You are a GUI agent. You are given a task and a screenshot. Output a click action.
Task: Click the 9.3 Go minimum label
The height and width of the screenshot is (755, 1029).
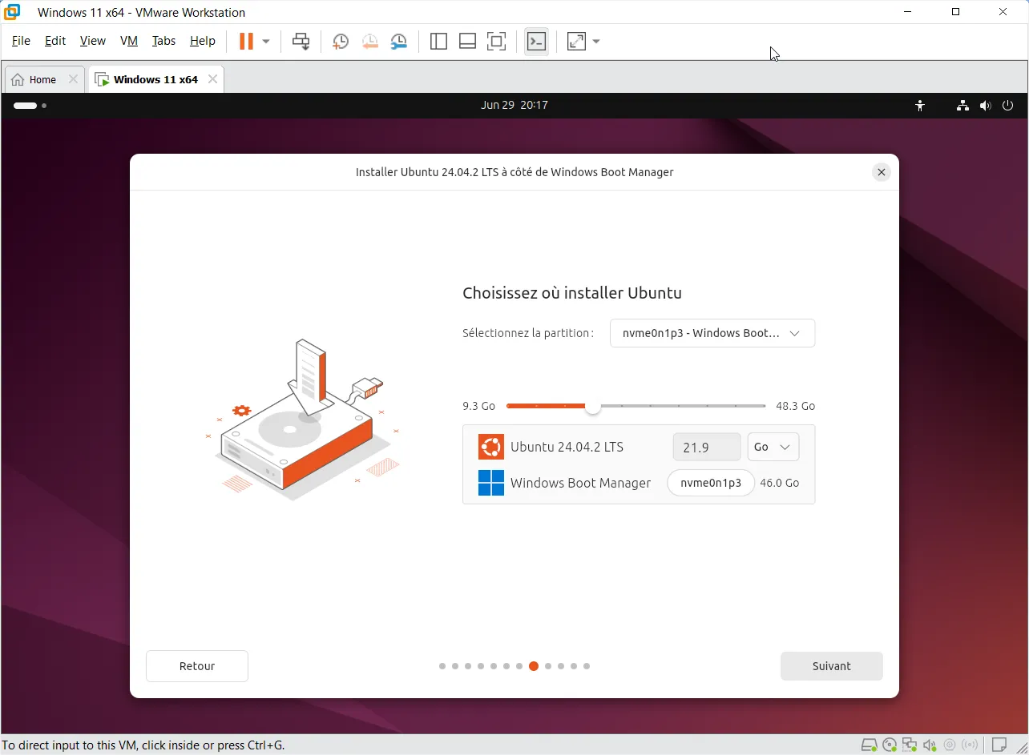tap(478, 406)
